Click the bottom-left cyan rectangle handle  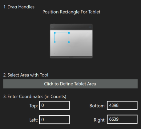click(x=55, y=42)
